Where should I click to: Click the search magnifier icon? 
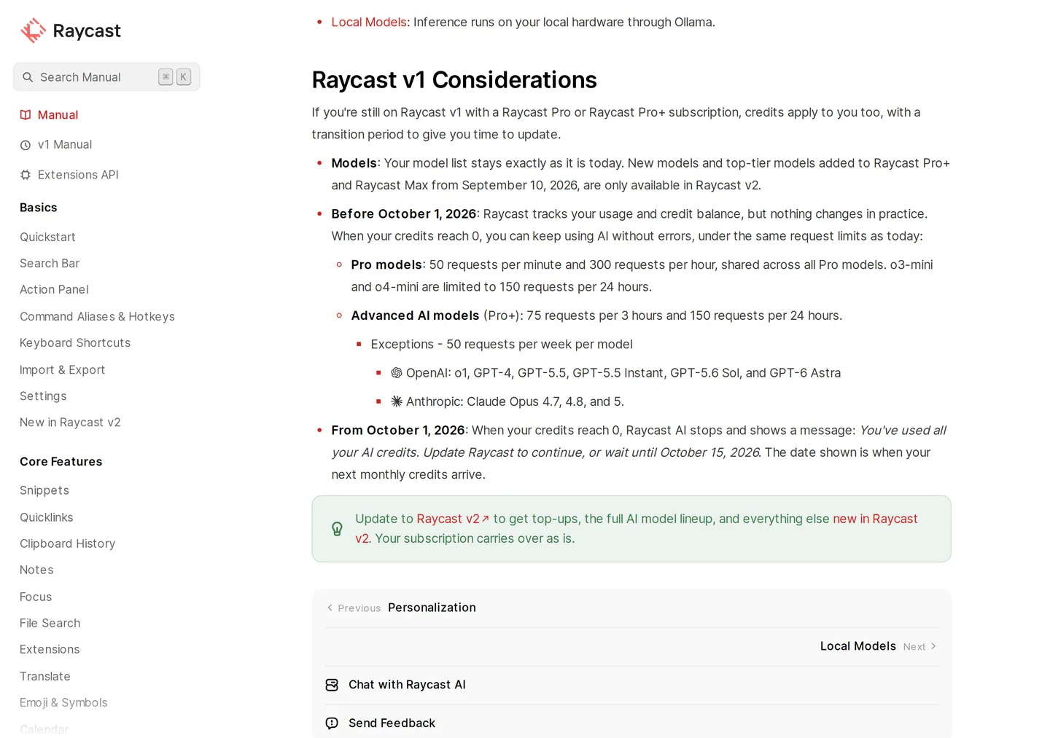click(x=28, y=77)
